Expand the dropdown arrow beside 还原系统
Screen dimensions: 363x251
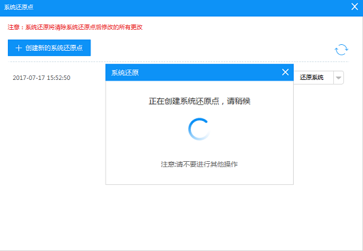(x=339, y=78)
